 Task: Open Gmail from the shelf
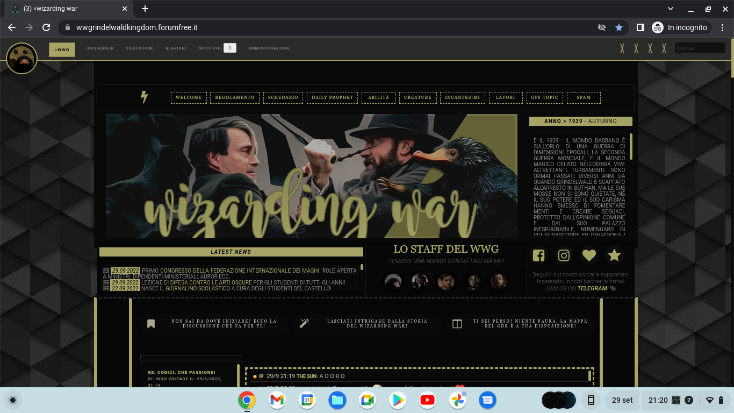coord(277,400)
